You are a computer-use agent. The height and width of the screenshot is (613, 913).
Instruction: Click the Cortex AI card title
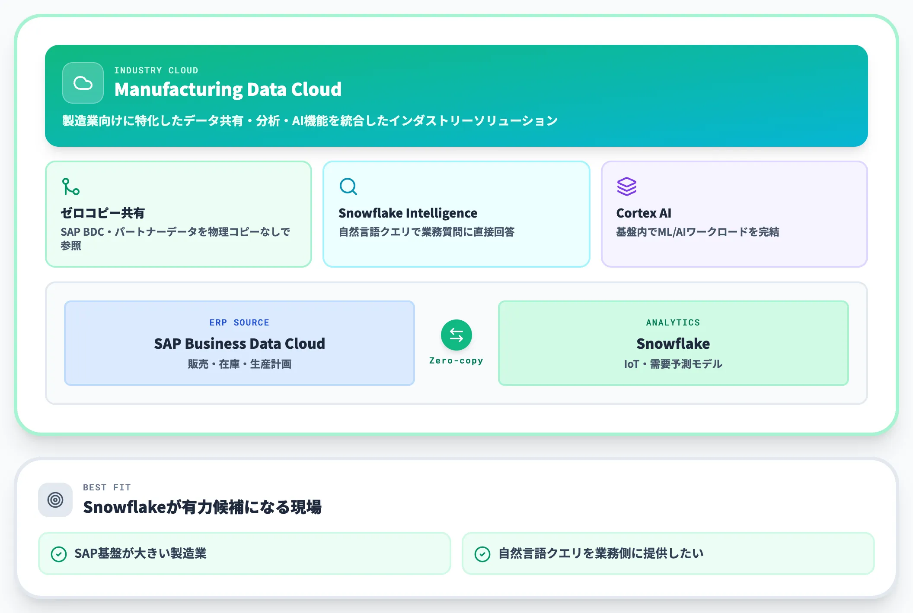644,213
